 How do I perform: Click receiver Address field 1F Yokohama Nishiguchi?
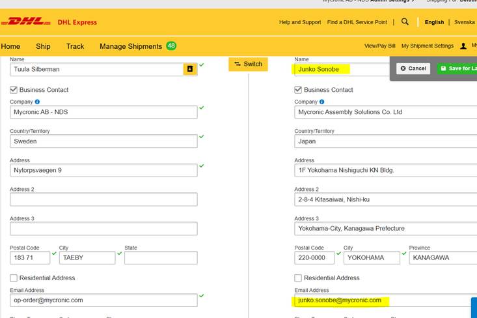[x=386, y=170]
